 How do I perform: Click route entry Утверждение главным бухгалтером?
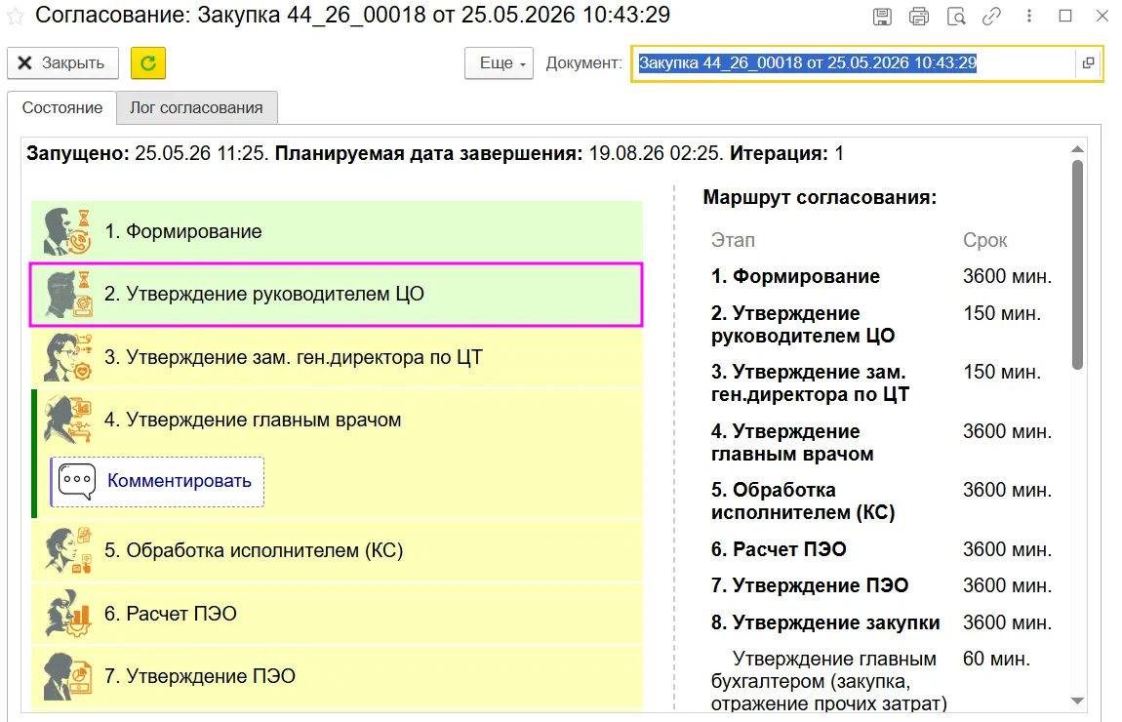tap(829, 681)
